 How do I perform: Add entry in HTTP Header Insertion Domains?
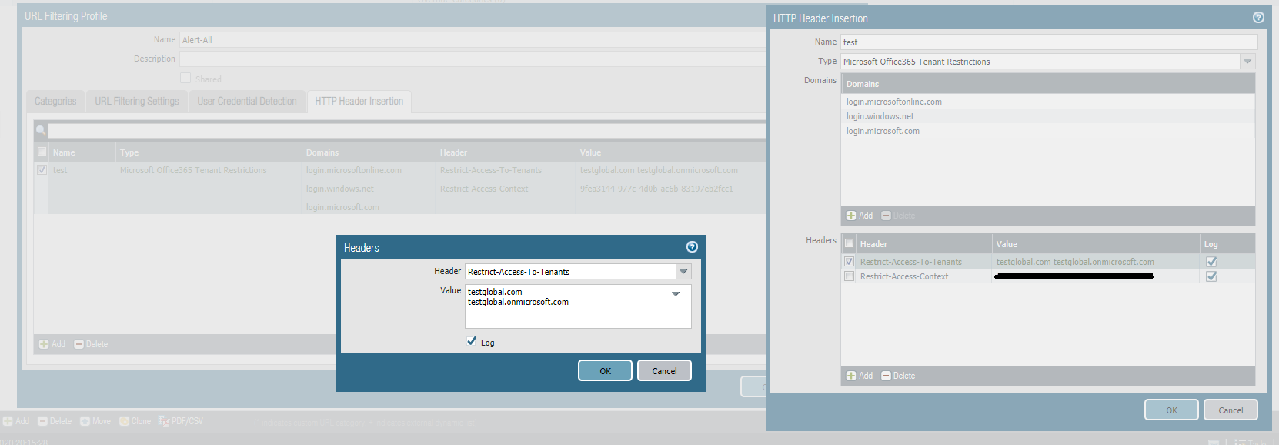860,216
